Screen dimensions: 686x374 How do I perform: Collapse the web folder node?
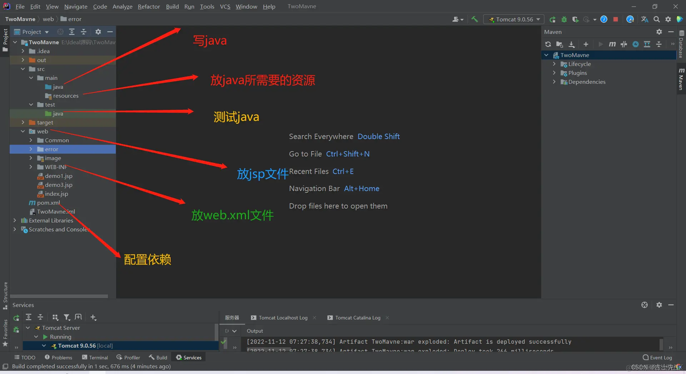(x=23, y=131)
